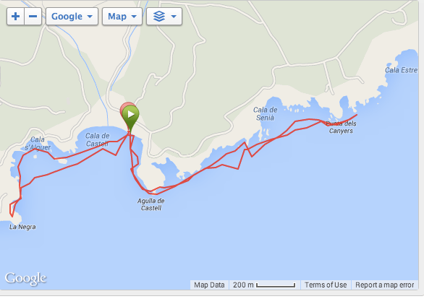Click the La Negra place label
Image resolution: width=424 pixels, height=299 pixels.
pos(22,227)
